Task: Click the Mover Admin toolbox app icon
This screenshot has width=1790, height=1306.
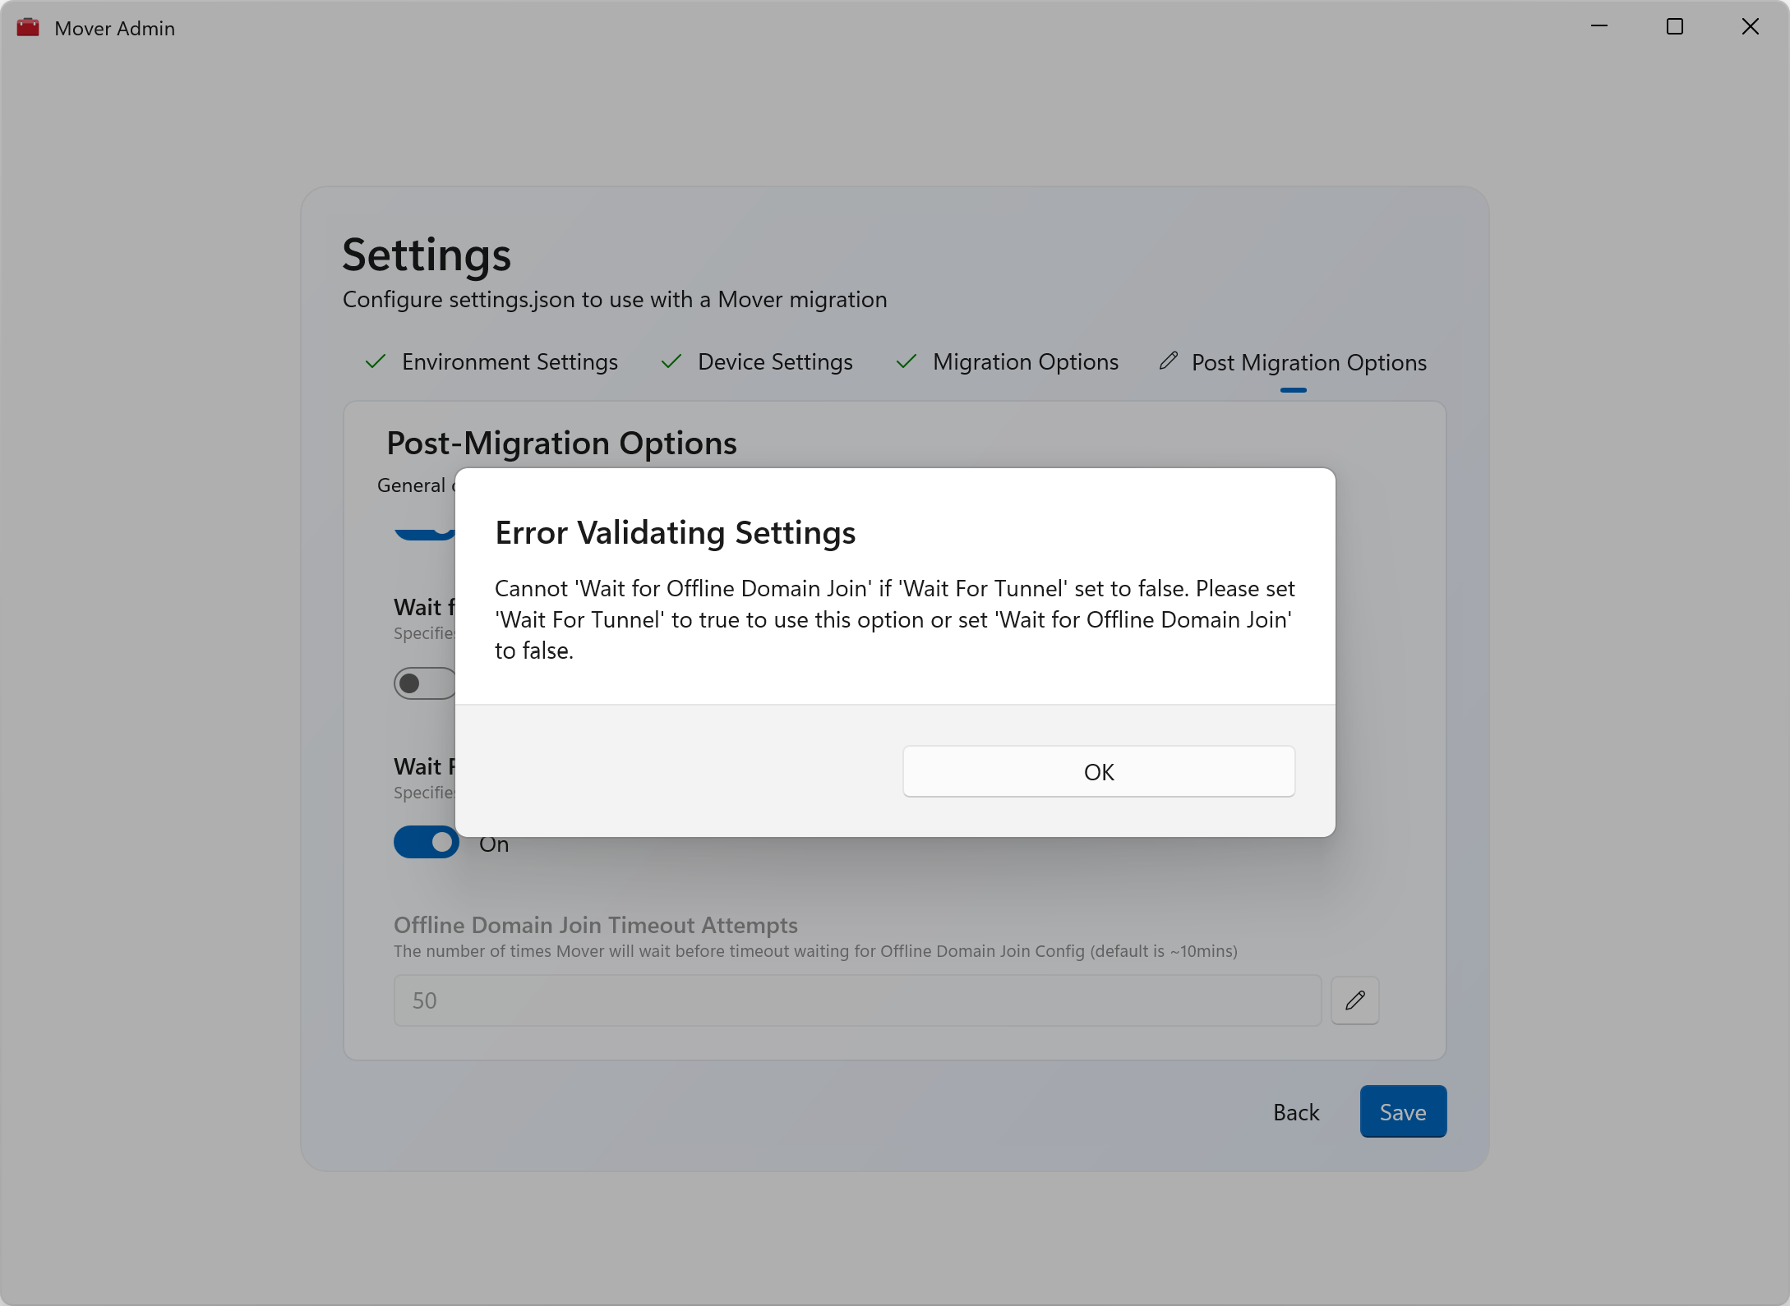Action: (28, 28)
